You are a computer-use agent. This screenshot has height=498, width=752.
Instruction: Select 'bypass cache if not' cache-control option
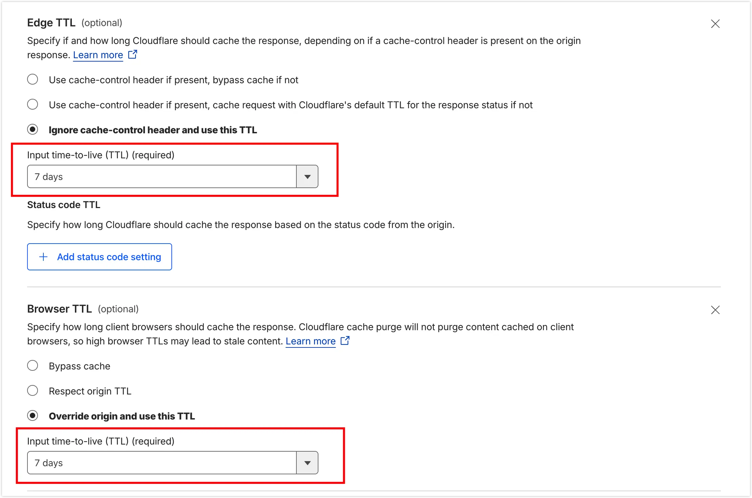tap(33, 80)
